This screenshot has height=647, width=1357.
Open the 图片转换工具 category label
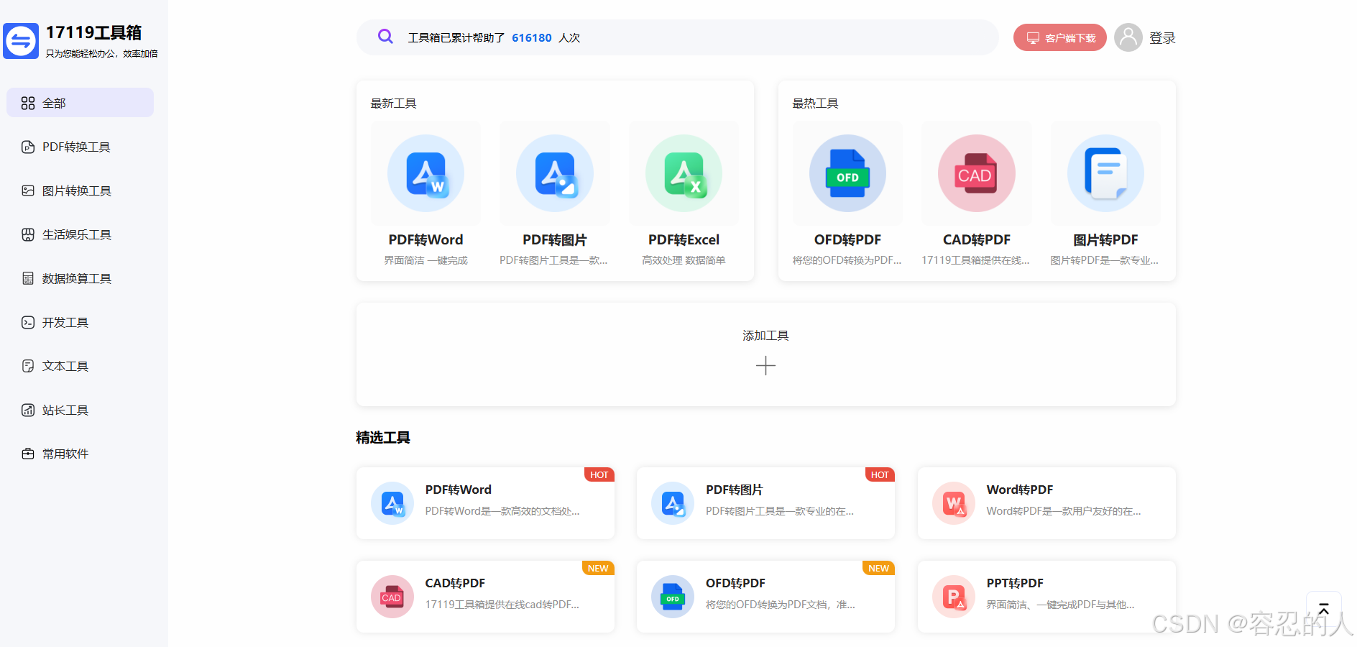coord(77,191)
